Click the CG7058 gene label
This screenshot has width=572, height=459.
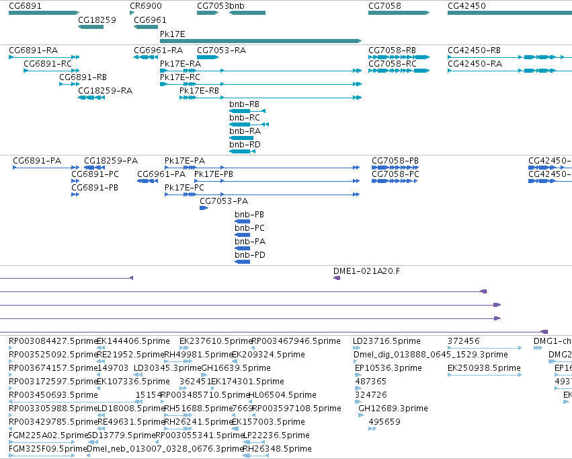click(384, 6)
